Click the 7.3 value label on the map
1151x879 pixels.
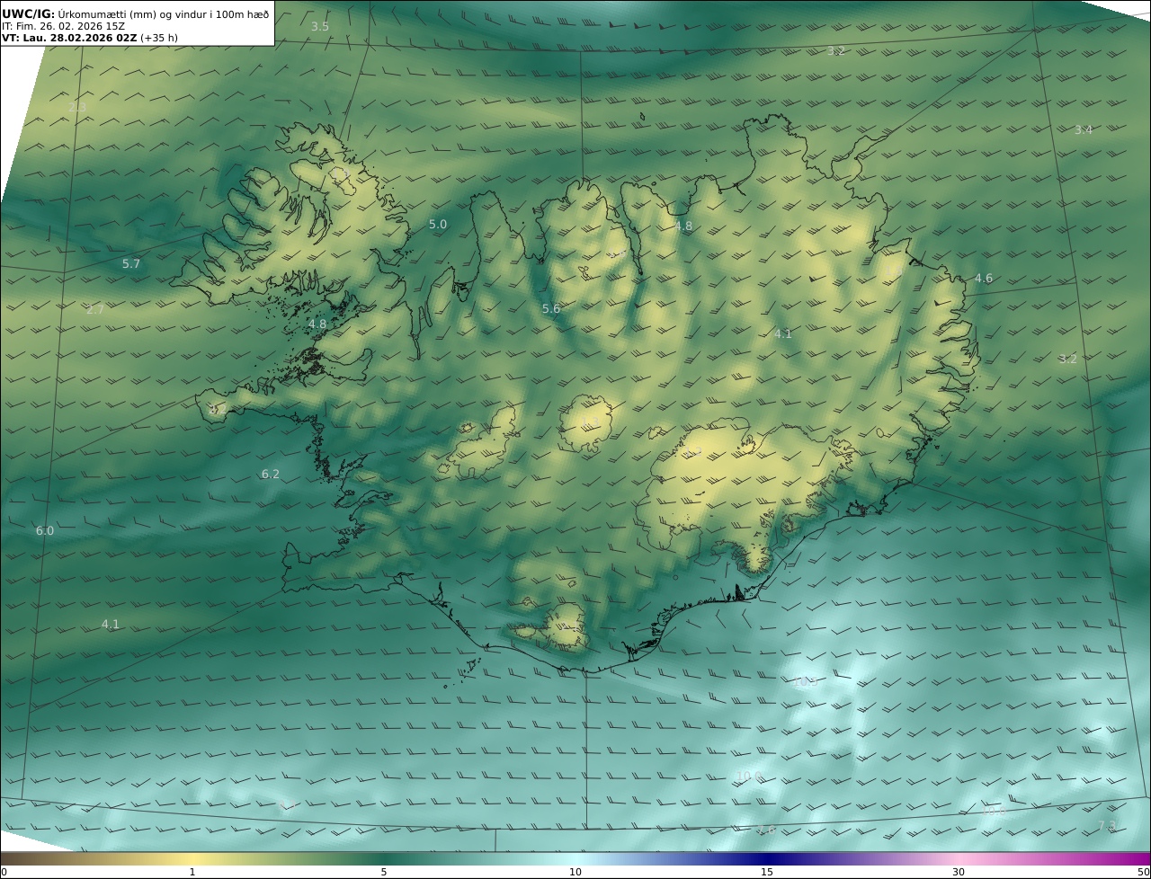1107,825
